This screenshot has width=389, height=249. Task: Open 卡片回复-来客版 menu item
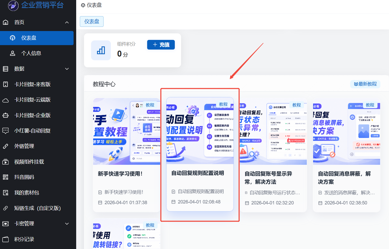pos(32,84)
